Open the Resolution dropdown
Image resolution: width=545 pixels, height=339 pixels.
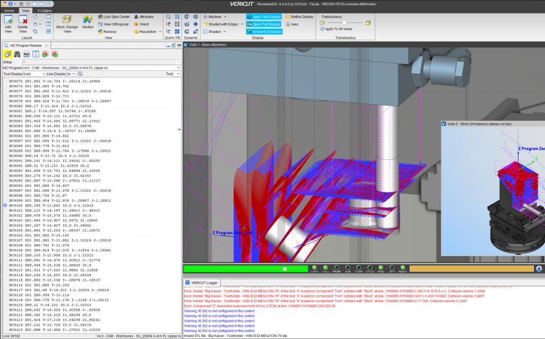coord(160,31)
